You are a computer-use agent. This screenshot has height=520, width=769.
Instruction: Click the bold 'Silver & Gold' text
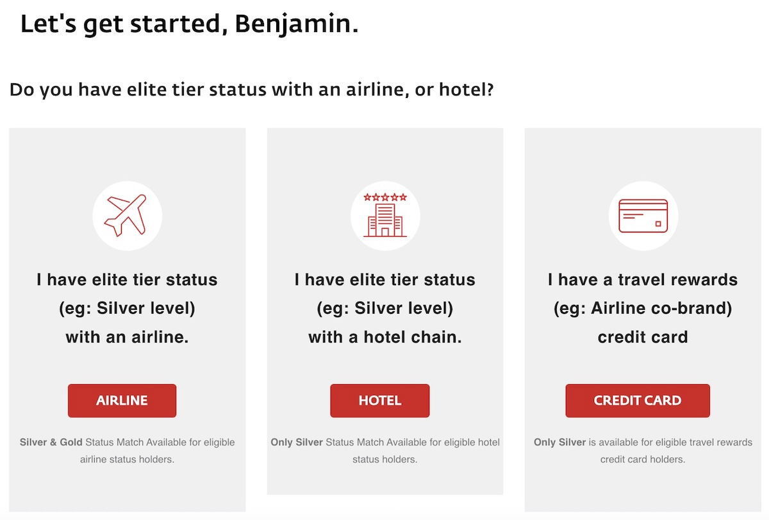tap(51, 443)
